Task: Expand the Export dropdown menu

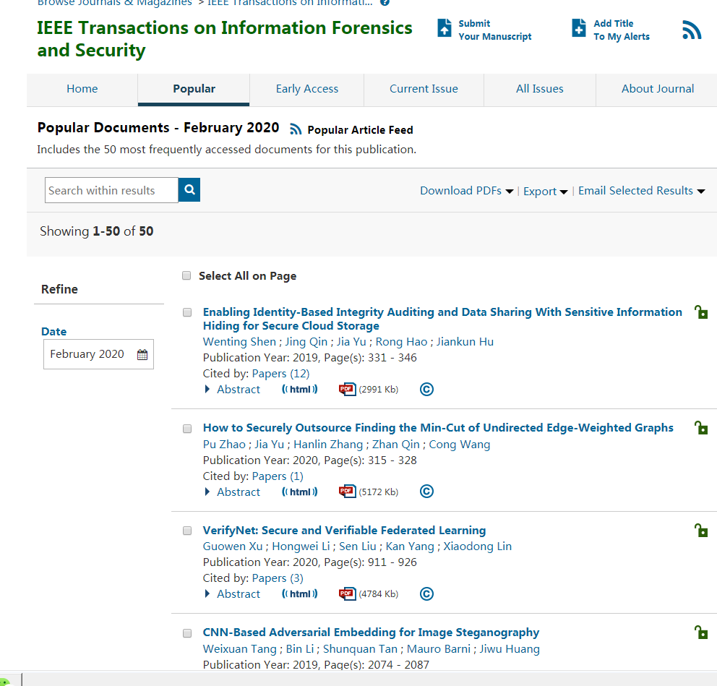Action: pyautogui.click(x=545, y=192)
